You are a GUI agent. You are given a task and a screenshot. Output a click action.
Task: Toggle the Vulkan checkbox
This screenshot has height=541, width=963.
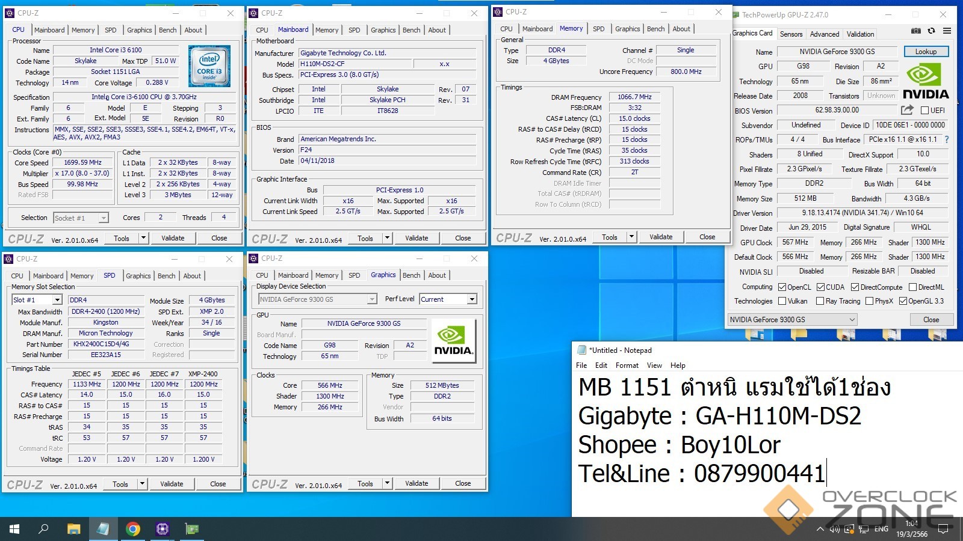(782, 301)
